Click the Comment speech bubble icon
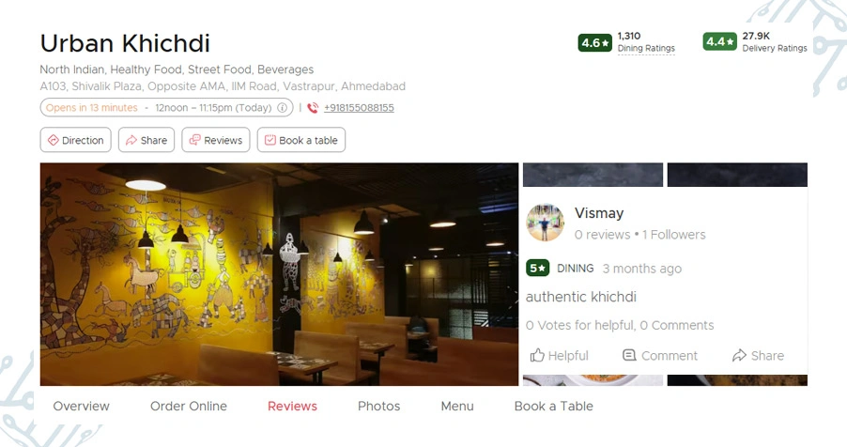Viewport: 847px width, 447px height. point(629,355)
